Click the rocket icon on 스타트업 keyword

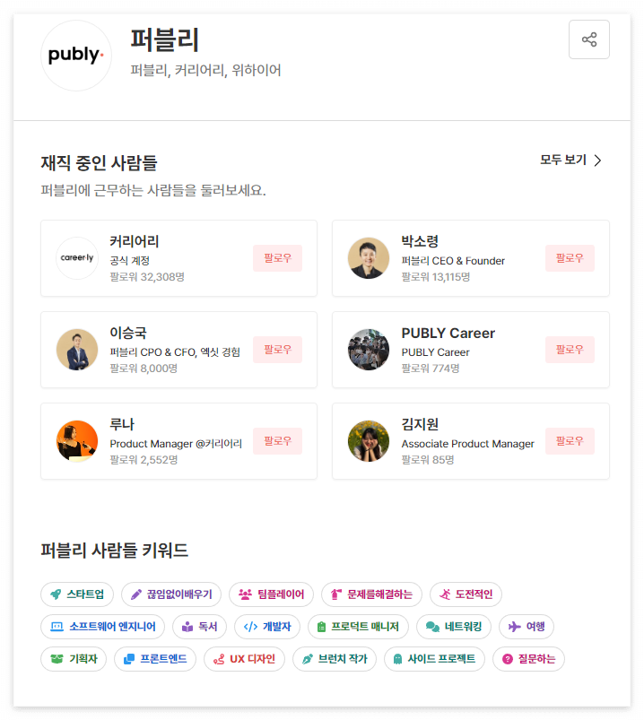click(57, 594)
